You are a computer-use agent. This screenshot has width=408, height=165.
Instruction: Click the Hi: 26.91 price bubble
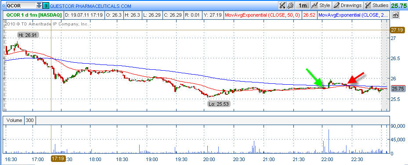tap(29, 35)
